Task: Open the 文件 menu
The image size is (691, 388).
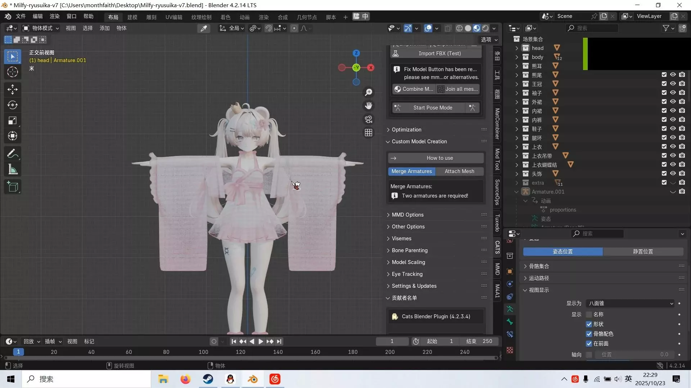Action: pos(21,17)
